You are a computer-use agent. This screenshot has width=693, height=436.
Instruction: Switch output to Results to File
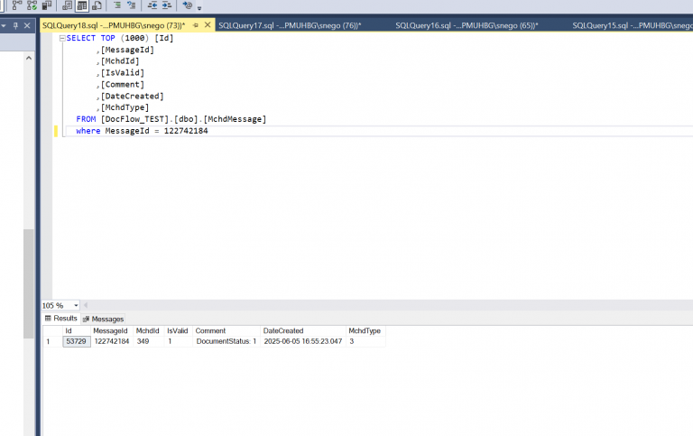(97, 5)
